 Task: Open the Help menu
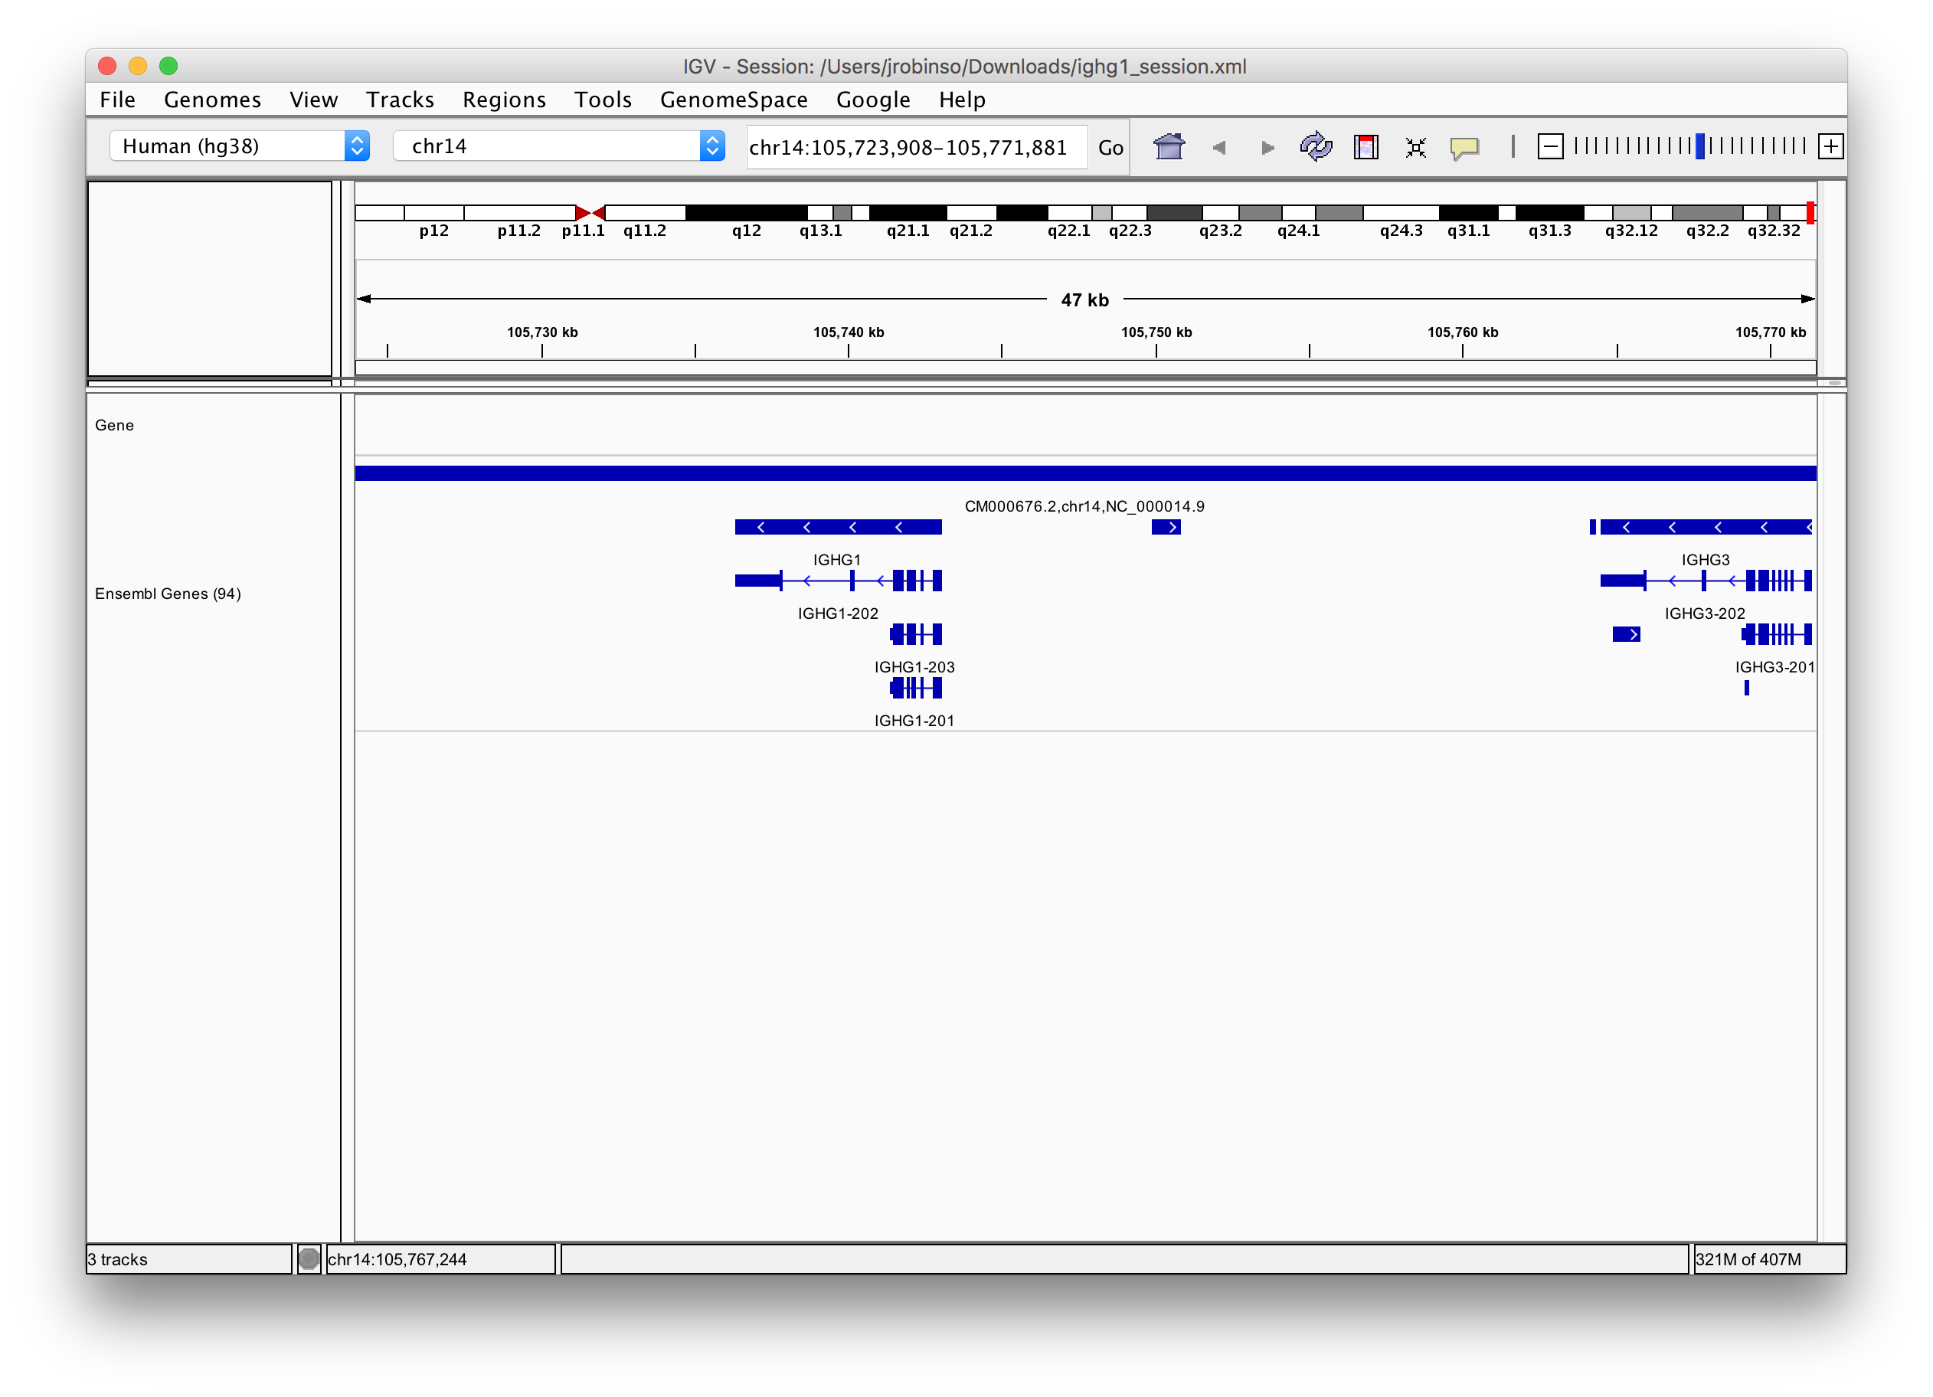point(961,100)
